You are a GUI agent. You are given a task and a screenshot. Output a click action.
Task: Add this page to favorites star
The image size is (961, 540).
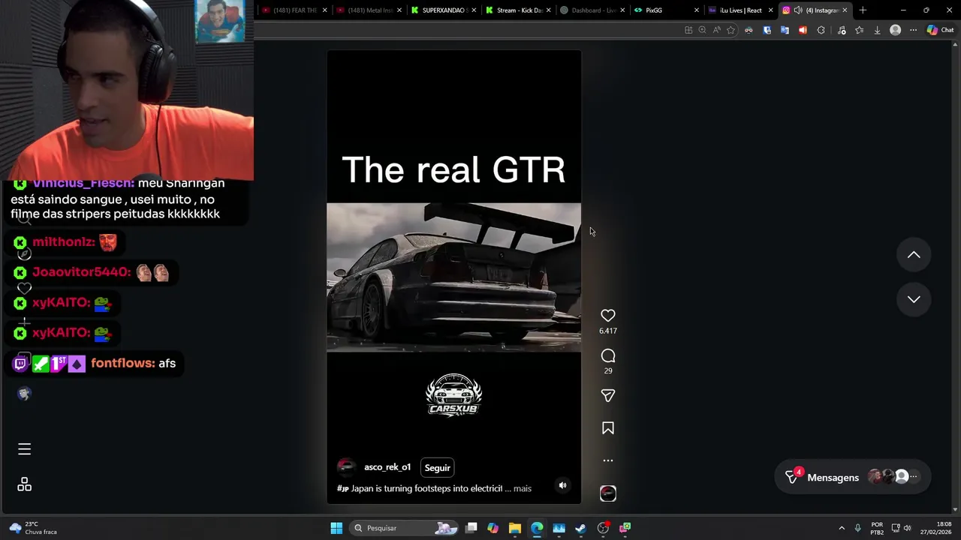[x=731, y=30]
